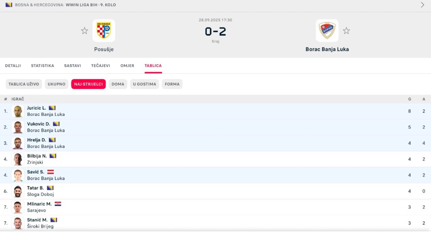Screen dimensions: 431x242
Task: Open the Sastavi tab
Action: [72, 66]
